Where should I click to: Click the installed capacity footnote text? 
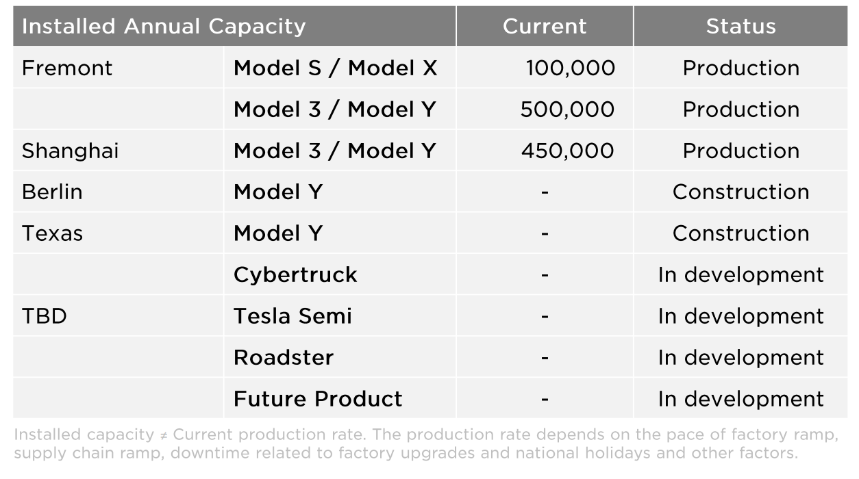[x=426, y=443]
